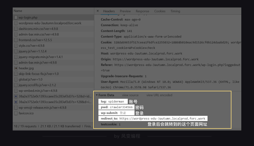
Task: Click the style.css file icon
Action: [16, 46]
